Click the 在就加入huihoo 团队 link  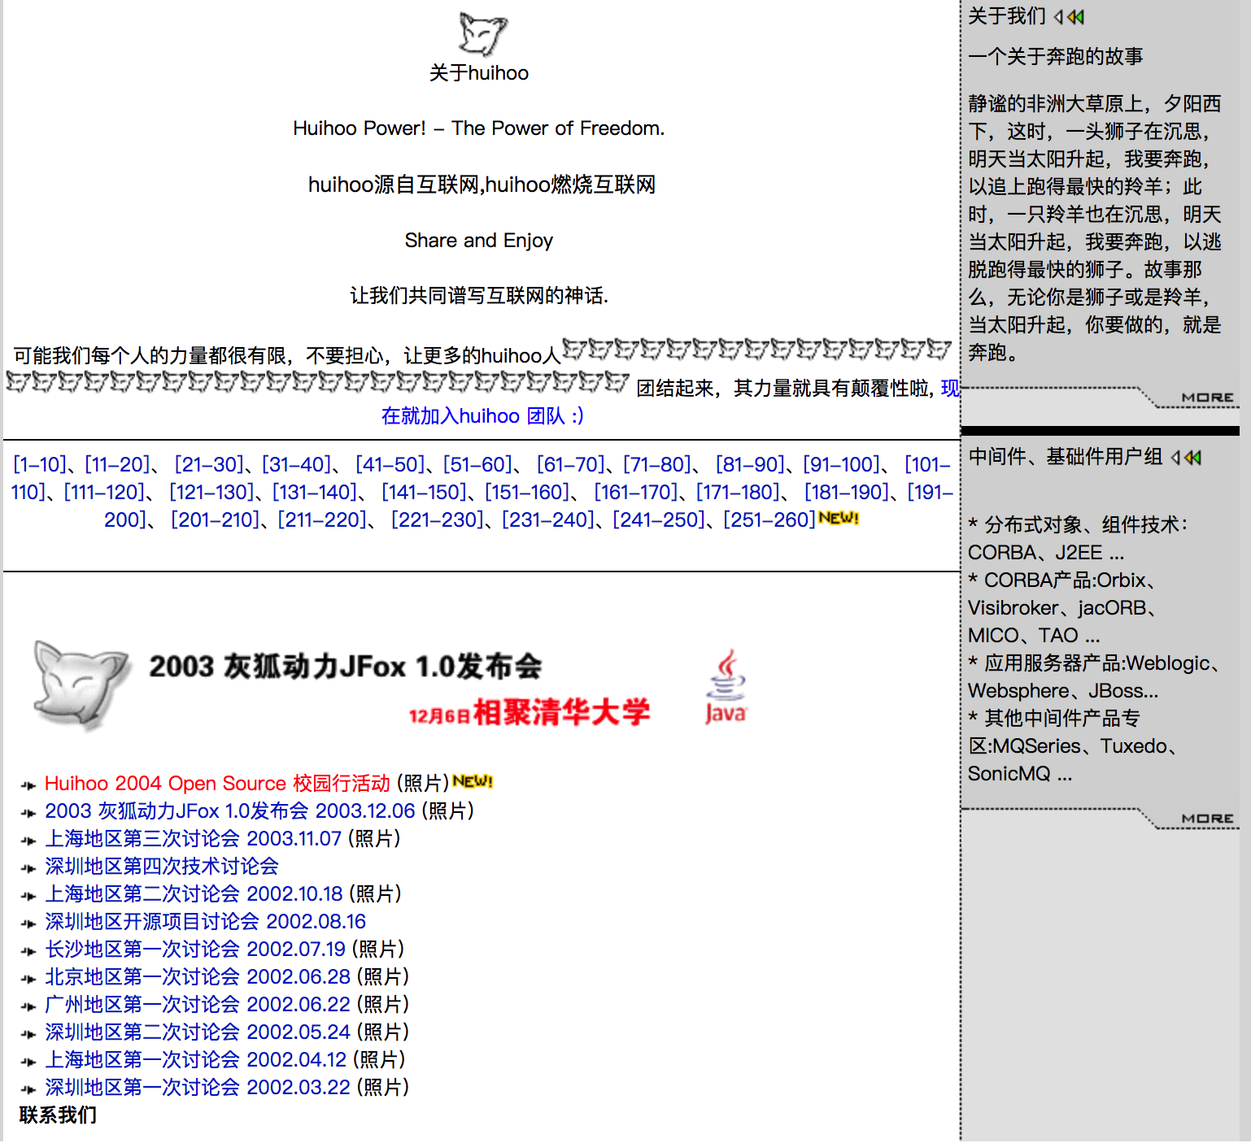(x=482, y=416)
